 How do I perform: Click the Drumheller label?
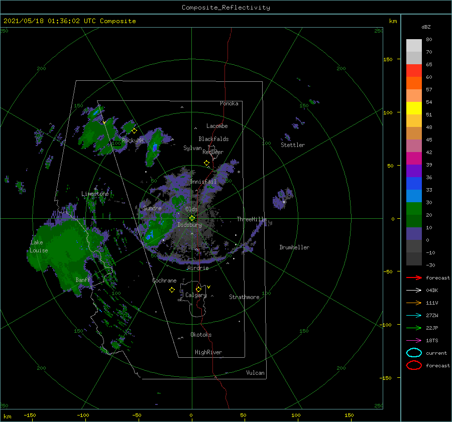pyautogui.click(x=294, y=247)
